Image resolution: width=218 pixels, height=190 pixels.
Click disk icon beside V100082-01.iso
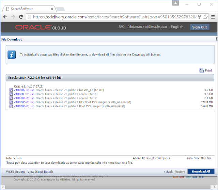[x=11, y=90]
